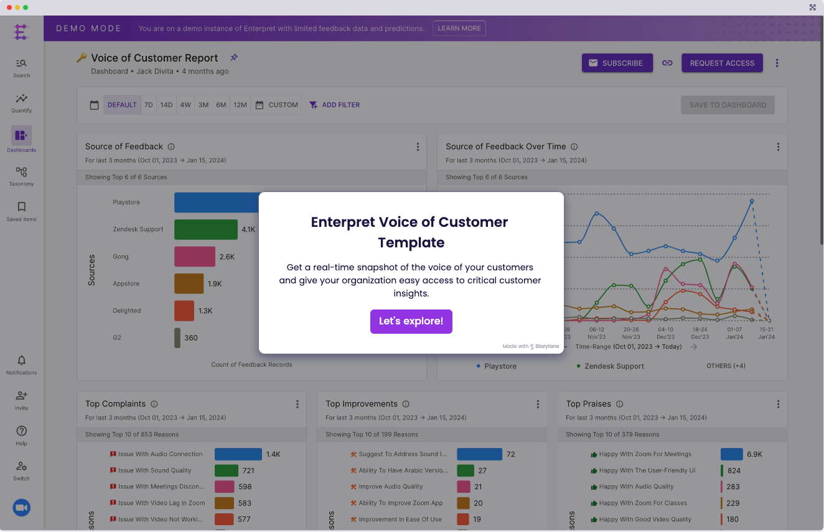The height and width of the screenshot is (532, 824).
Task: Select the 7D date range
Action: [x=149, y=105]
